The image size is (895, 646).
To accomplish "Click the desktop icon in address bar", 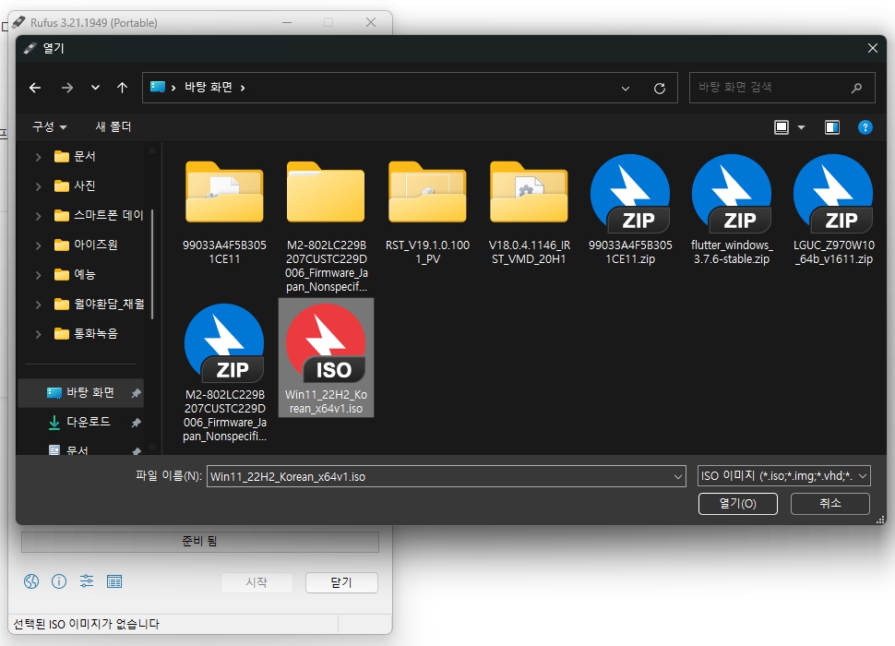I will (x=158, y=87).
